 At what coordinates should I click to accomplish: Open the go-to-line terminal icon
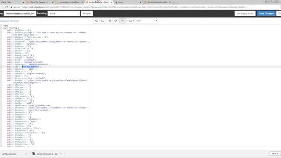click(x=102, y=21)
